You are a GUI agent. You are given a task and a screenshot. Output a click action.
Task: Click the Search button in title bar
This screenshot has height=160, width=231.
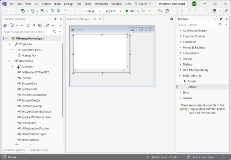pyautogui.click(x=143, y=4)
